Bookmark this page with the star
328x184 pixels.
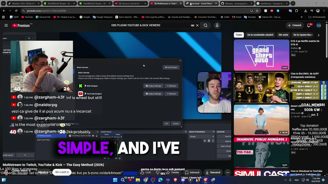(x=257, y=11)
